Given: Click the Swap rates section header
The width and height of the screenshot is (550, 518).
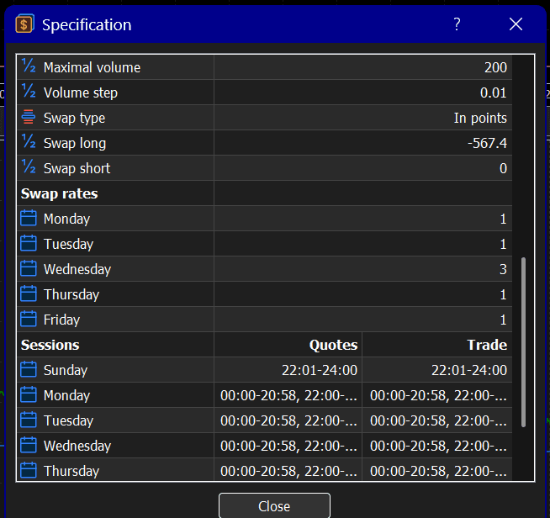Looking at the screenshot, I should 59,193.
